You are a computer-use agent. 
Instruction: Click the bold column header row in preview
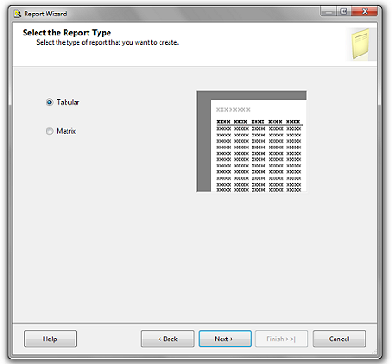(259, 122)
